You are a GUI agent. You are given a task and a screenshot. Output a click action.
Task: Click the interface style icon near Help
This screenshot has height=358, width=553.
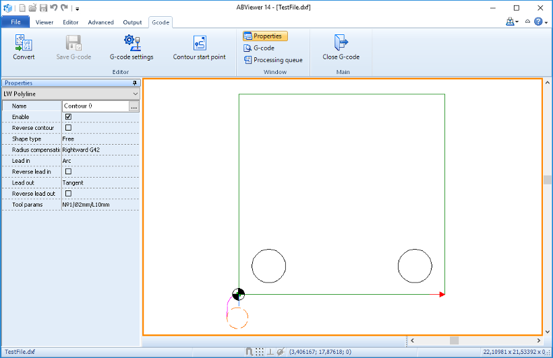pyautogui.click(x=510, y=22)
